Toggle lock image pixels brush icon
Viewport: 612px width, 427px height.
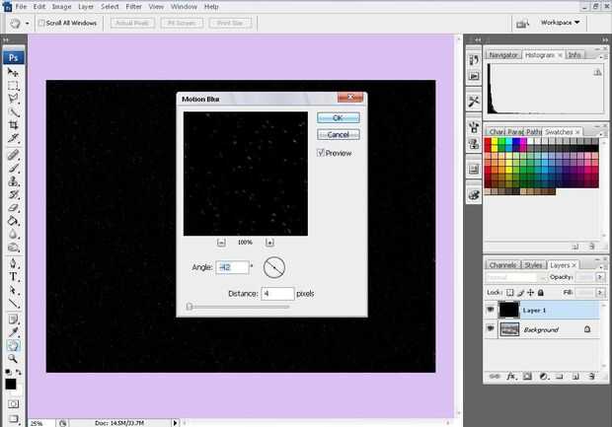coord(520,292)
